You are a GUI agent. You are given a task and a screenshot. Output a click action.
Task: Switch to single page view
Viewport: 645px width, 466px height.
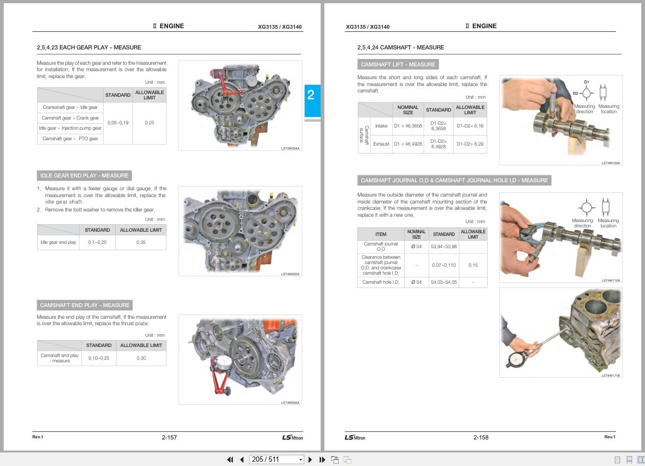[x=617, y=460]
